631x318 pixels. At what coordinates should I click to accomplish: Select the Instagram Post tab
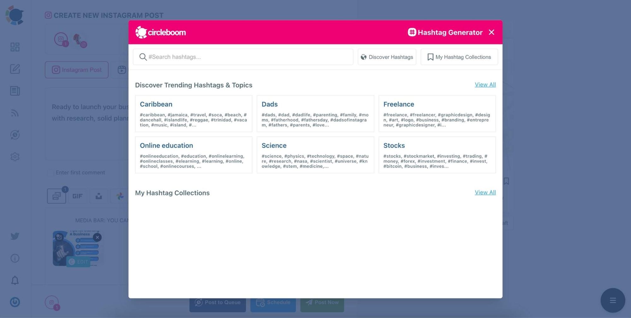(x=77, y=70)
